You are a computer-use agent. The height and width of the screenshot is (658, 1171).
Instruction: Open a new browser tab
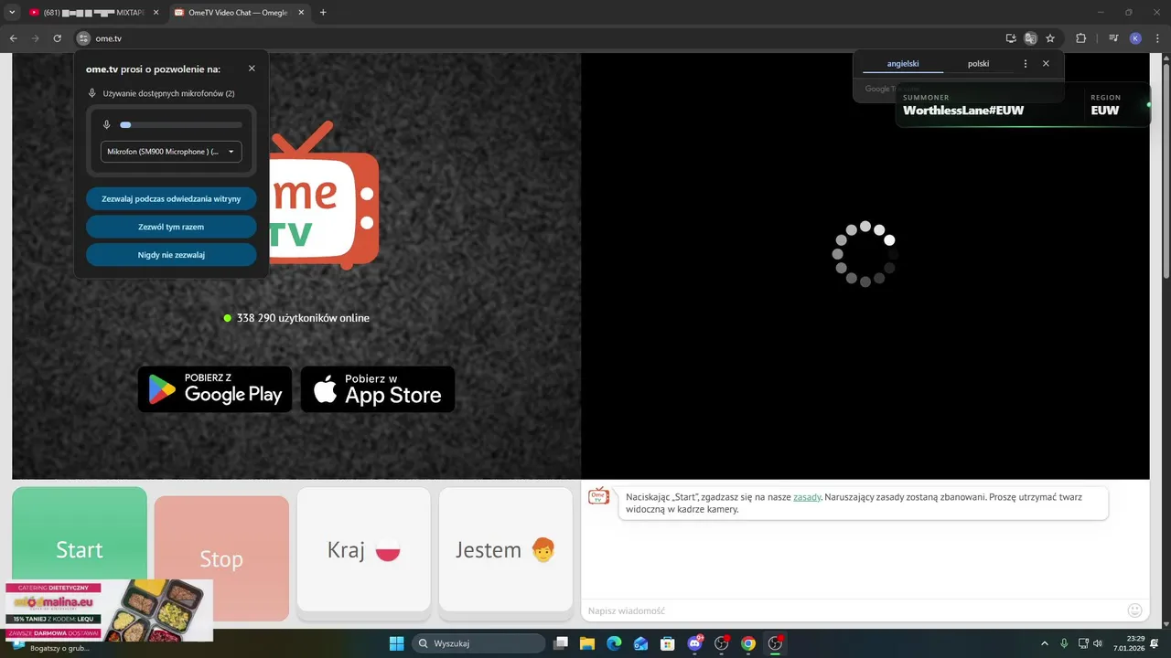323,13
